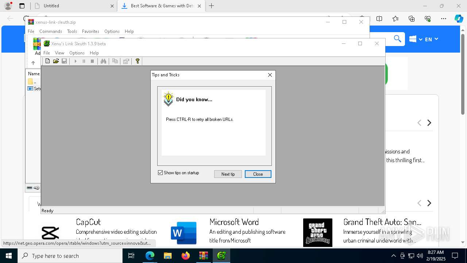The image size is (467, 263).
Task: Open the Tools menu in the WinRAR window
Action: click(x=72, y=31)
